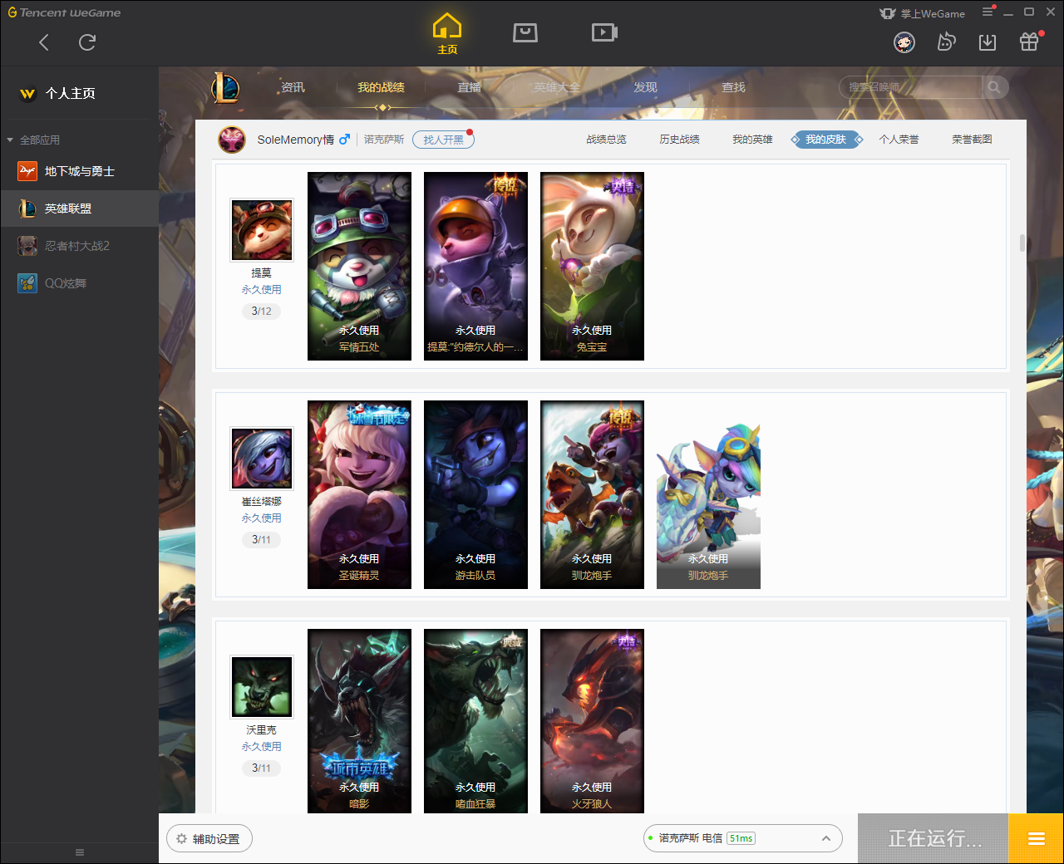
Task: Open the 主页 home icon
Action: tap(447, 34)
